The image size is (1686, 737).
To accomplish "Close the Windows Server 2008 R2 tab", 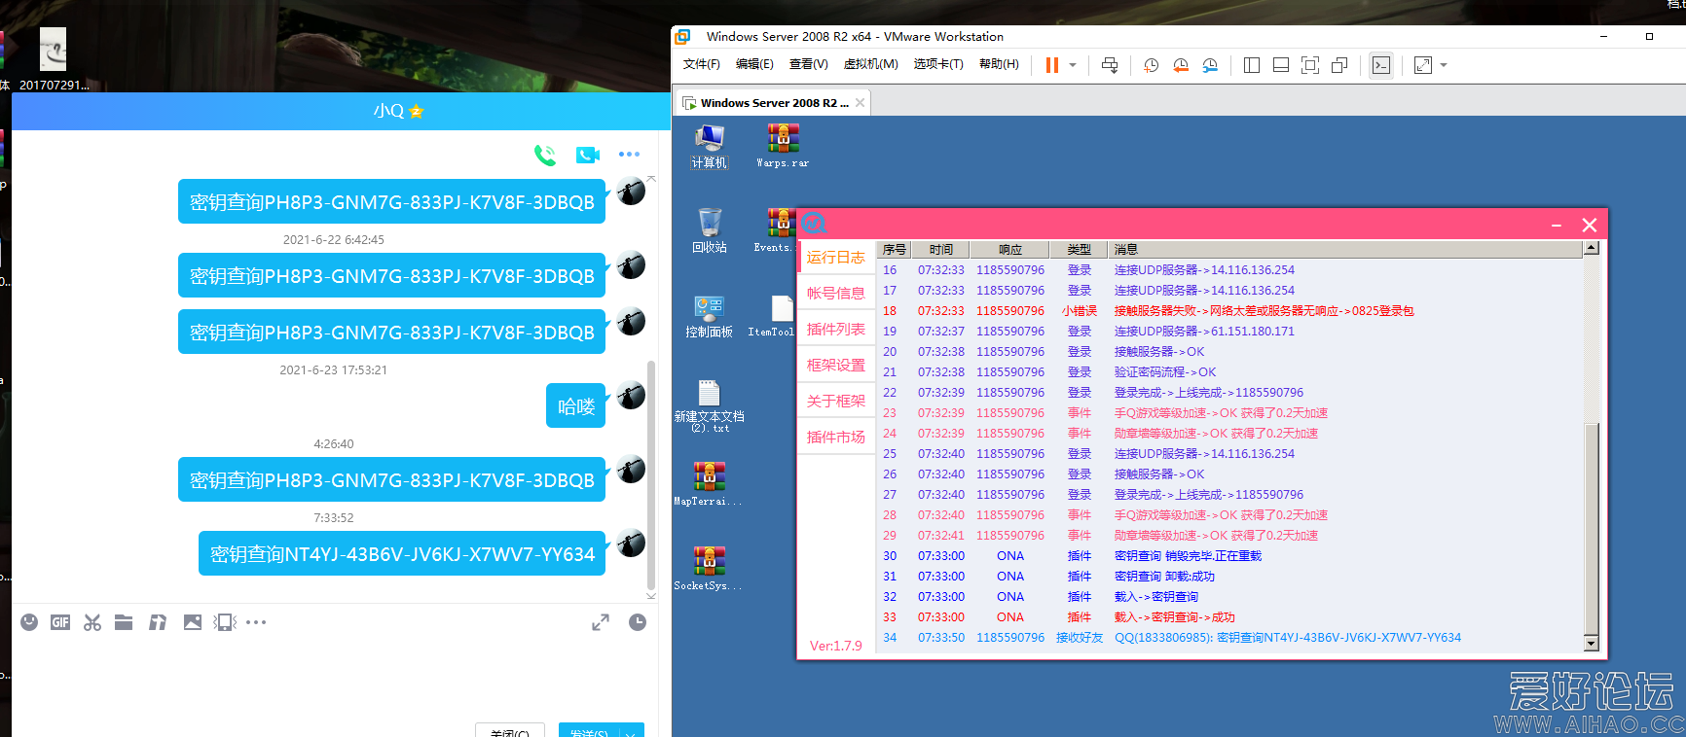I will (861, 102).
